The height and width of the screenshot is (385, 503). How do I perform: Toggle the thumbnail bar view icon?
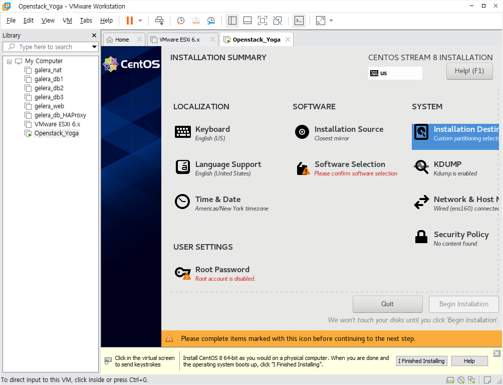(x=247, y=21)
